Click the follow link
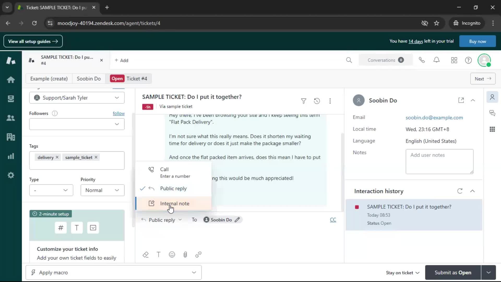The height and width of the screenshot is (282, 501). [x=119, y=113]
